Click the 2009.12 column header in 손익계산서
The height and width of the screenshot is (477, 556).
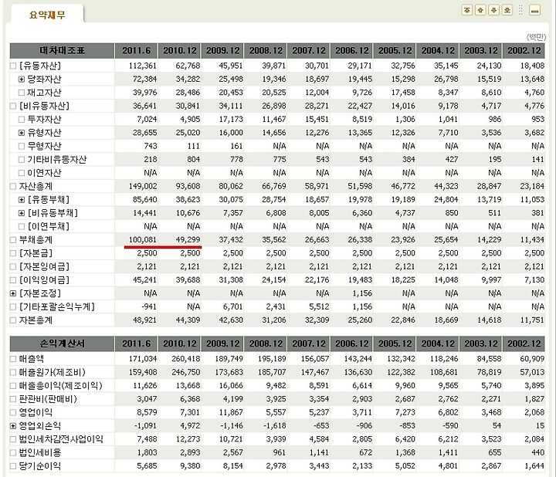pyautogui.click(x=222, y=343)
